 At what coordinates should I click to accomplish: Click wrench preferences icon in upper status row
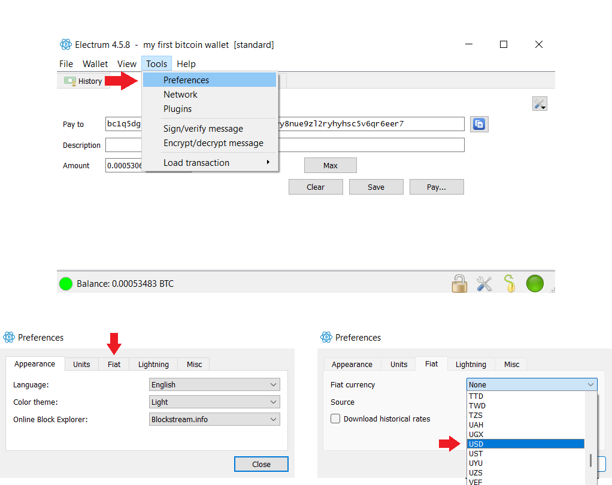(484, 283)
